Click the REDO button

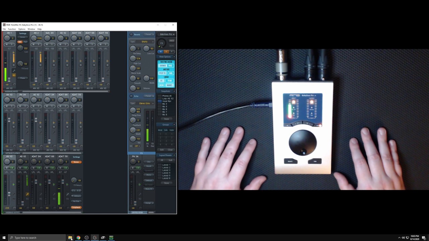click(x=171, y=46)
